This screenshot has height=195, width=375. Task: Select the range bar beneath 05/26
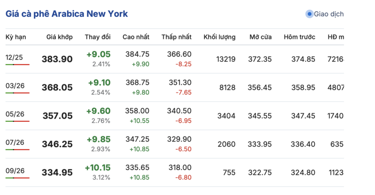17,121
